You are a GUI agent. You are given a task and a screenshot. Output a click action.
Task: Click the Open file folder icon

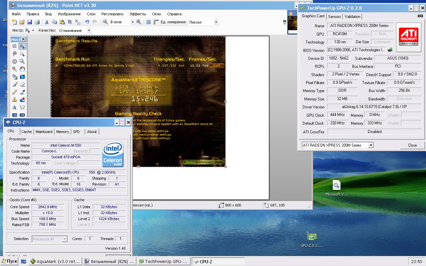coord(22,22)
